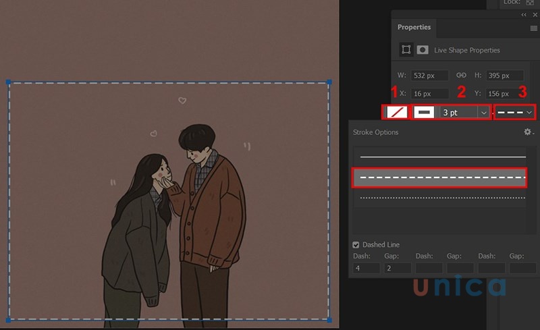Image resolution: width=540 pixels, height=330 pixels.
Task: Click the second Dash input field
Action: (x=429, y=268)
